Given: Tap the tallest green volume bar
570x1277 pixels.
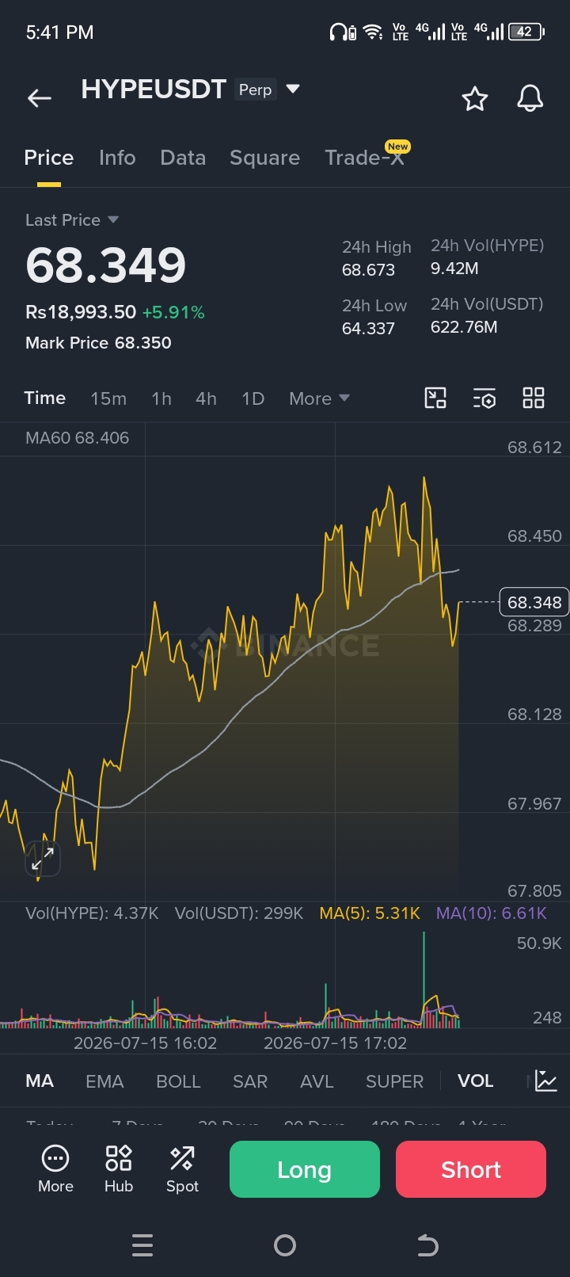Looking at the screenshot, I should point(424,979).
